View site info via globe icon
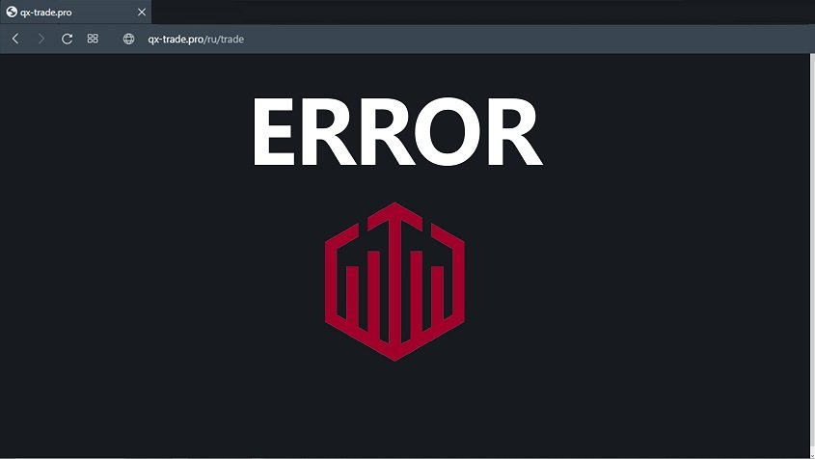This screenshot has width=815, height=459. (128, 39)
